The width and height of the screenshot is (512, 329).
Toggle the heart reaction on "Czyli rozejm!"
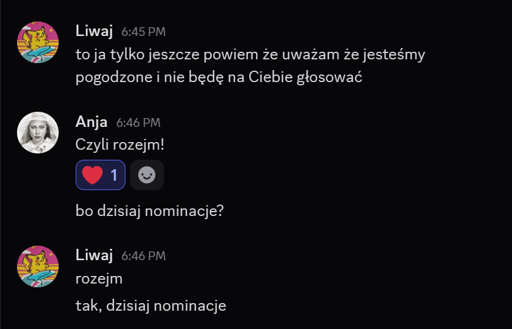[101, 175]
